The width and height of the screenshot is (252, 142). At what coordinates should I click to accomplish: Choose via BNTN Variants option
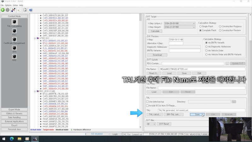pos(206,43)
